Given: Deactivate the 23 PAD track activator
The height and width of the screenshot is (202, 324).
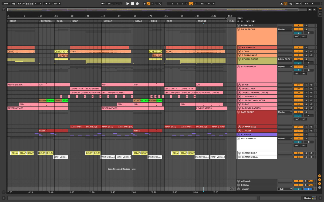Looking at the screenshot, I should click(x=298, y=104).
